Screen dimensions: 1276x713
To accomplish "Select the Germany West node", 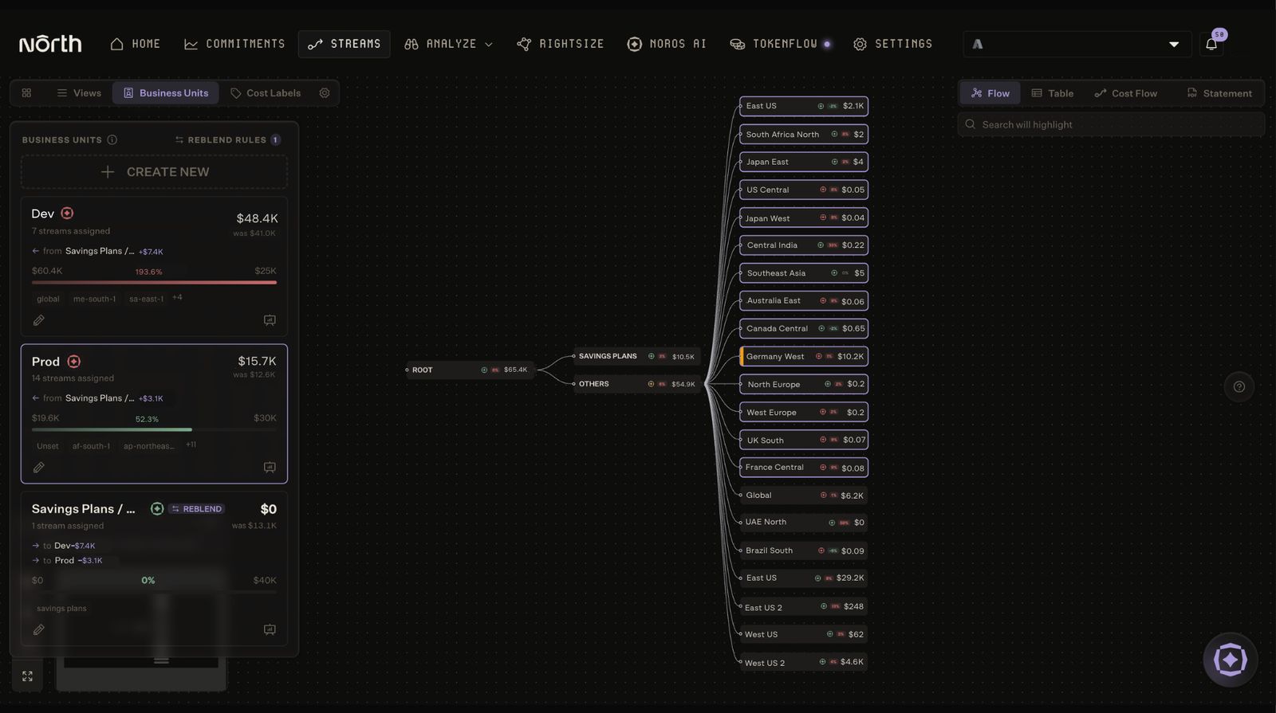I will 804,356.
